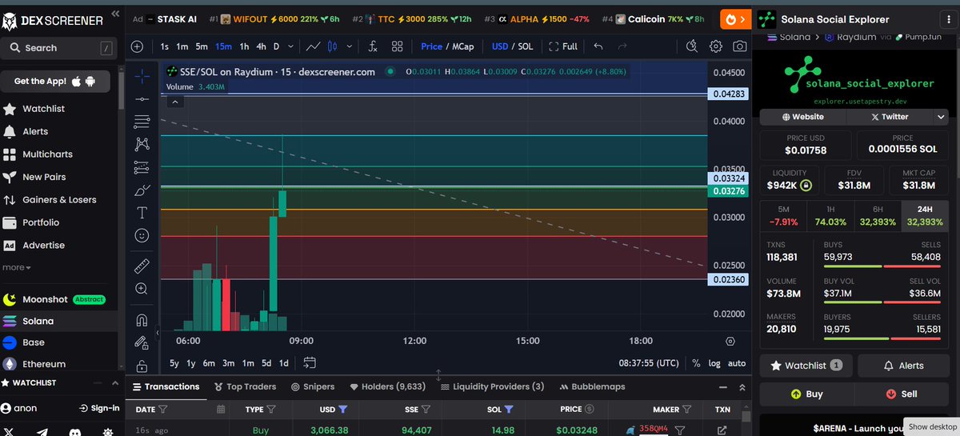Open chart settings gear
The image size is (960, 436).
(x=716, y=46)
